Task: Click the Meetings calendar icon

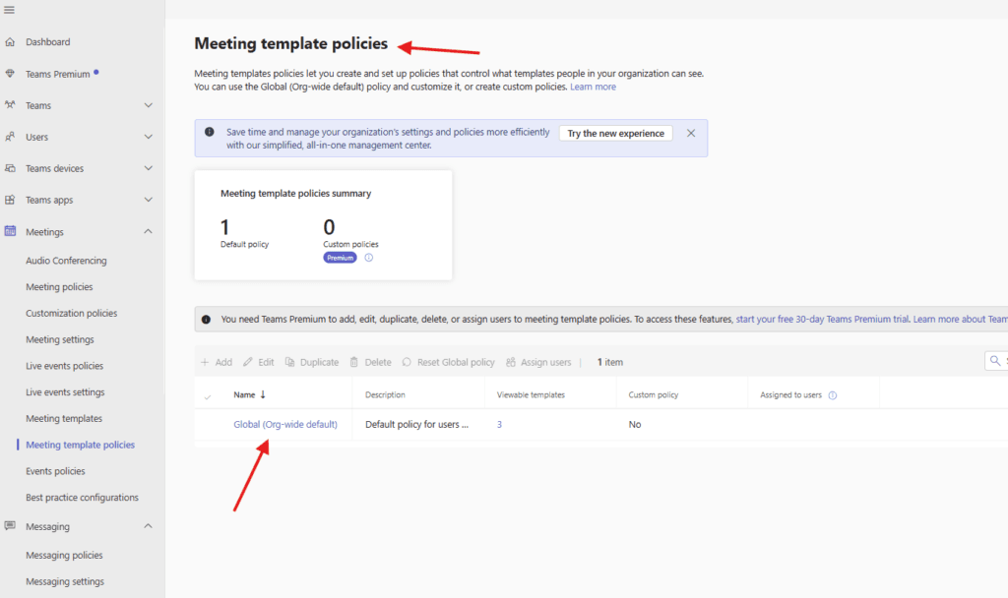Action: pos(10,232)
